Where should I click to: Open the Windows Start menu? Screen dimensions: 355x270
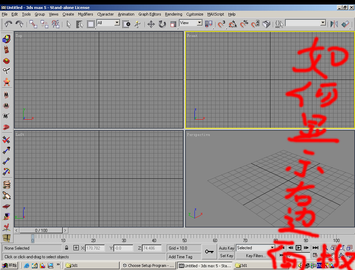9,266
